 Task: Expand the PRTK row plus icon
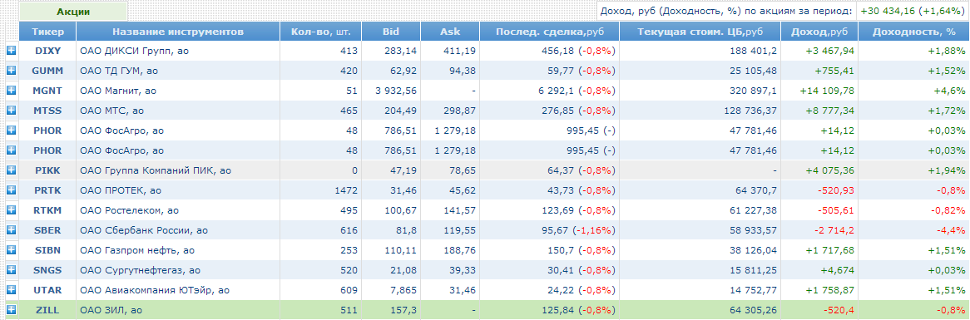[x=11, y=190]
